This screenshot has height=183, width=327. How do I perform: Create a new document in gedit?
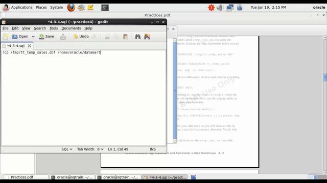6,37
